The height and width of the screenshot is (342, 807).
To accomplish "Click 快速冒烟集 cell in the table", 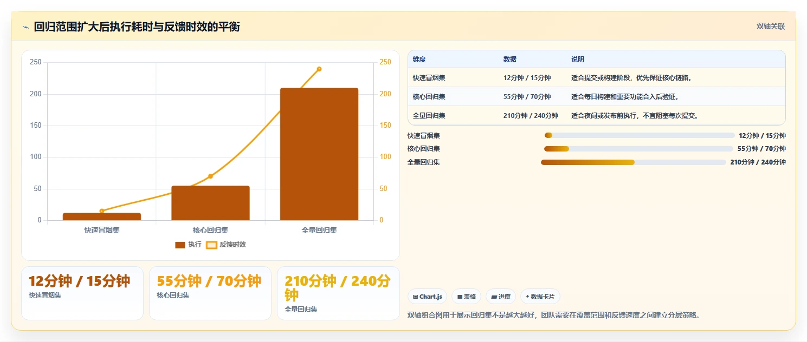I will 429,78.
